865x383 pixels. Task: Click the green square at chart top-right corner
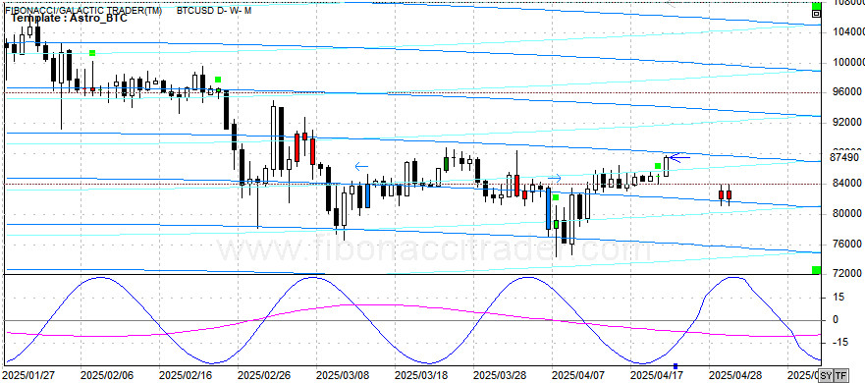pyautogui.click(x=816, y=6)
